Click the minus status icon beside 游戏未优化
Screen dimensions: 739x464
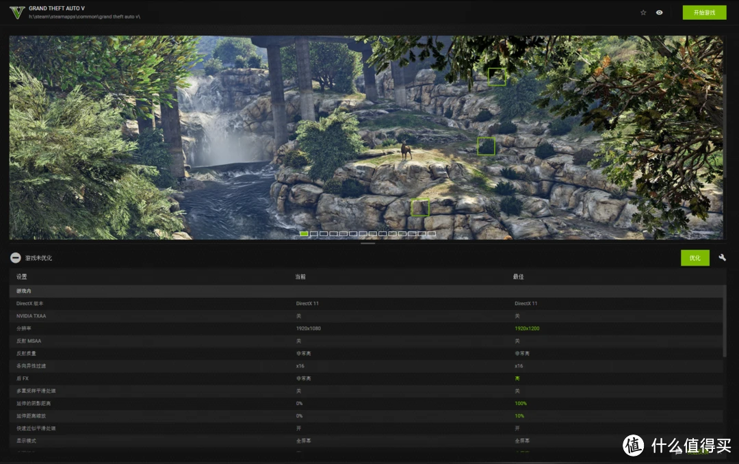coord(16,257)
